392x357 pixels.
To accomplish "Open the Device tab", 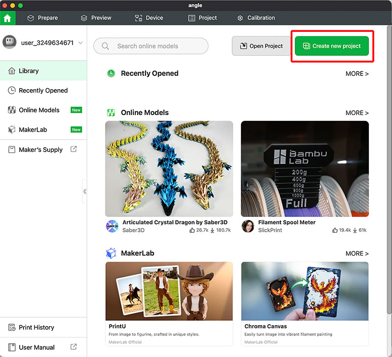I will tap(149, 18).
